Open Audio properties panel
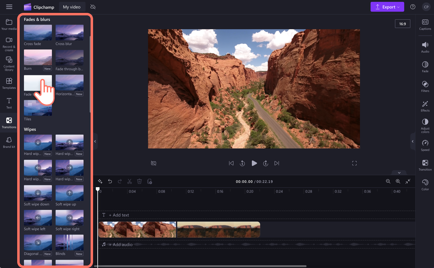 [x=425, y=47]
